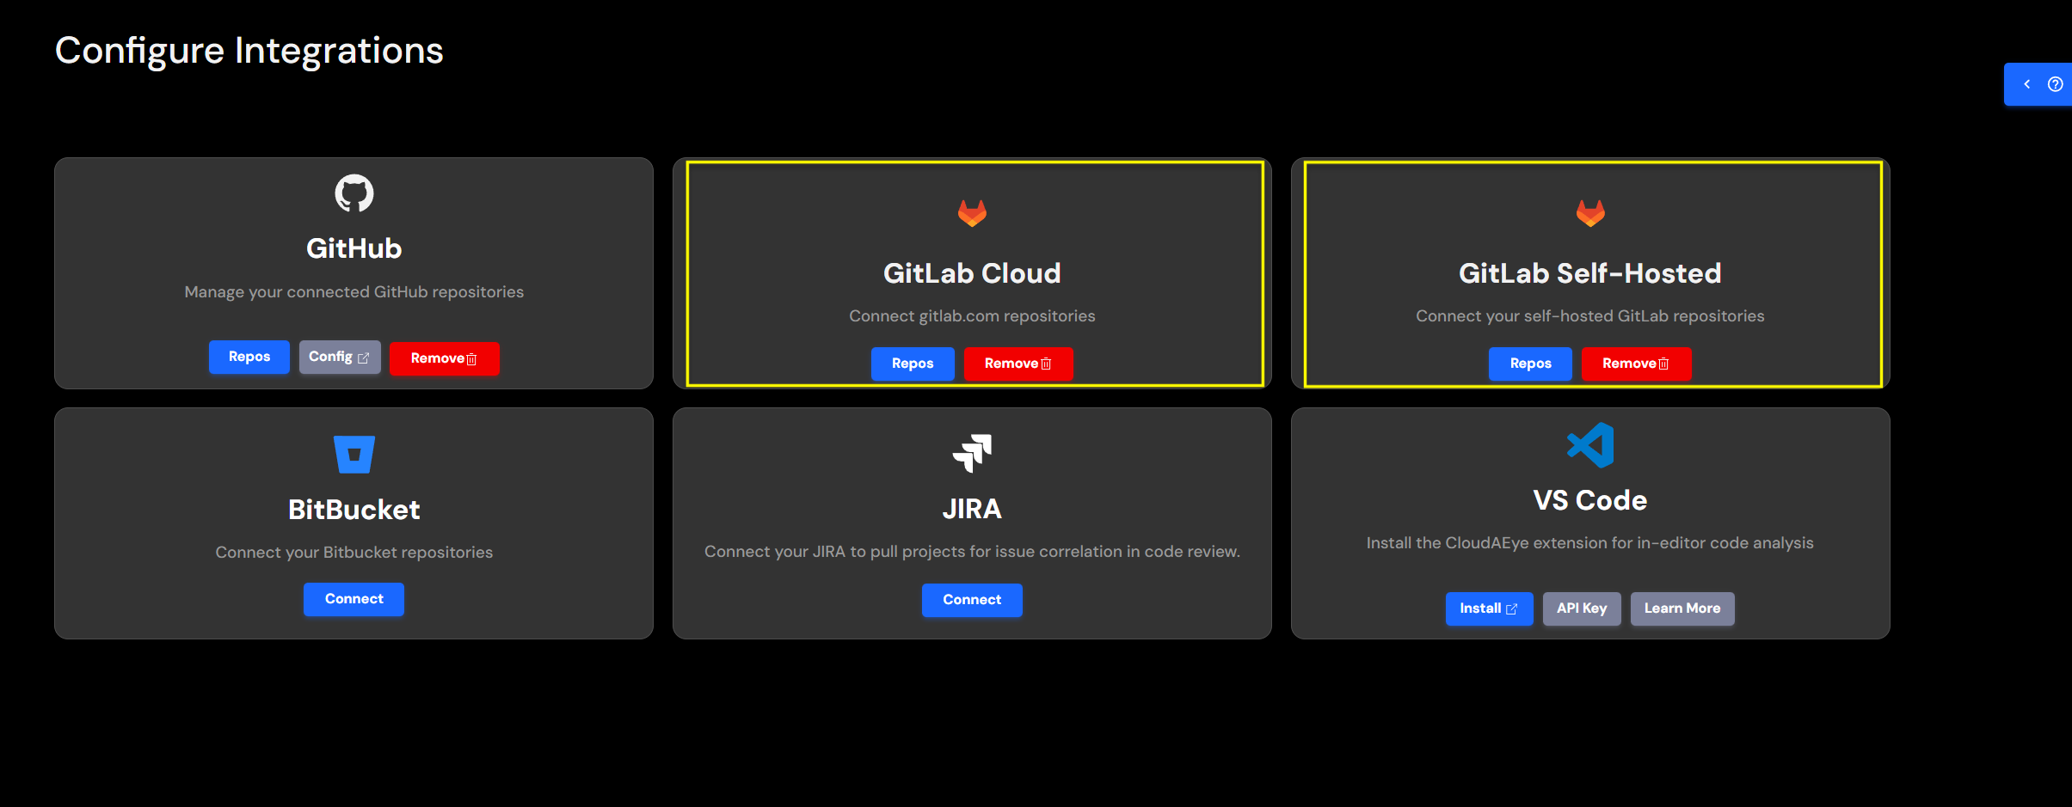2072x807 pixels.
Task: Click the trash icon on GitHub's Remove button
Action: point(471,359)
